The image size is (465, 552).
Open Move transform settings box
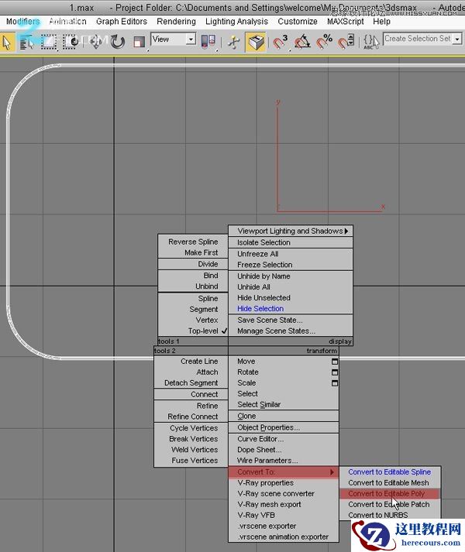pyautogui.click(x=335, y=362)
